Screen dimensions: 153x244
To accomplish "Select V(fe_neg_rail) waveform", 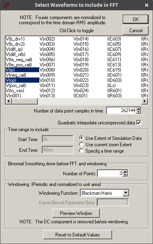I will pyautogui.click(x=19, y=60).
